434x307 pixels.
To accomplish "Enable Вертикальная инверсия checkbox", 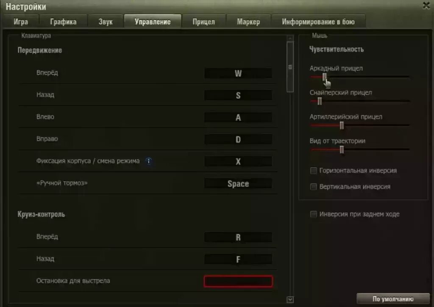I will point(313,187).
